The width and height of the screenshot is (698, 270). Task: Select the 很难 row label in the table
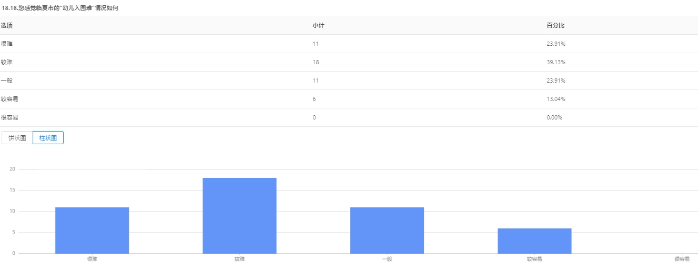(x=6, y=44)
